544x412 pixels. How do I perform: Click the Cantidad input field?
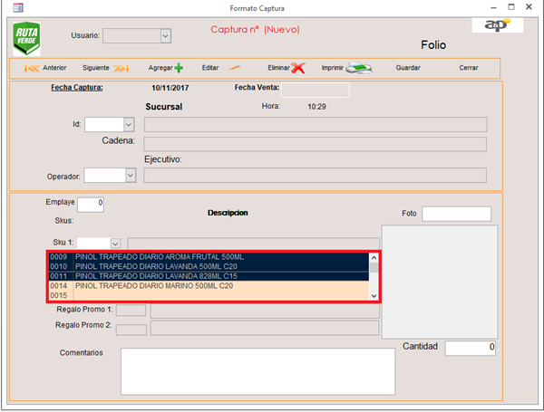[470, 347]
